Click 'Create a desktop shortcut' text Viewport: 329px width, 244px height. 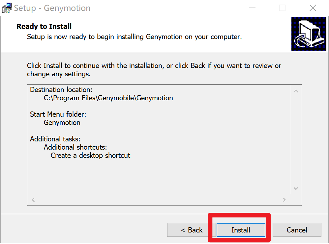point(90,156)
